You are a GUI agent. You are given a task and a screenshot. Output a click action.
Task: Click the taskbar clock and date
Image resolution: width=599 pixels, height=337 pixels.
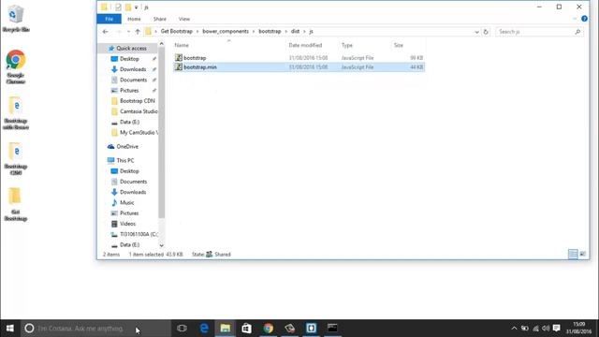tap(578, 329)
